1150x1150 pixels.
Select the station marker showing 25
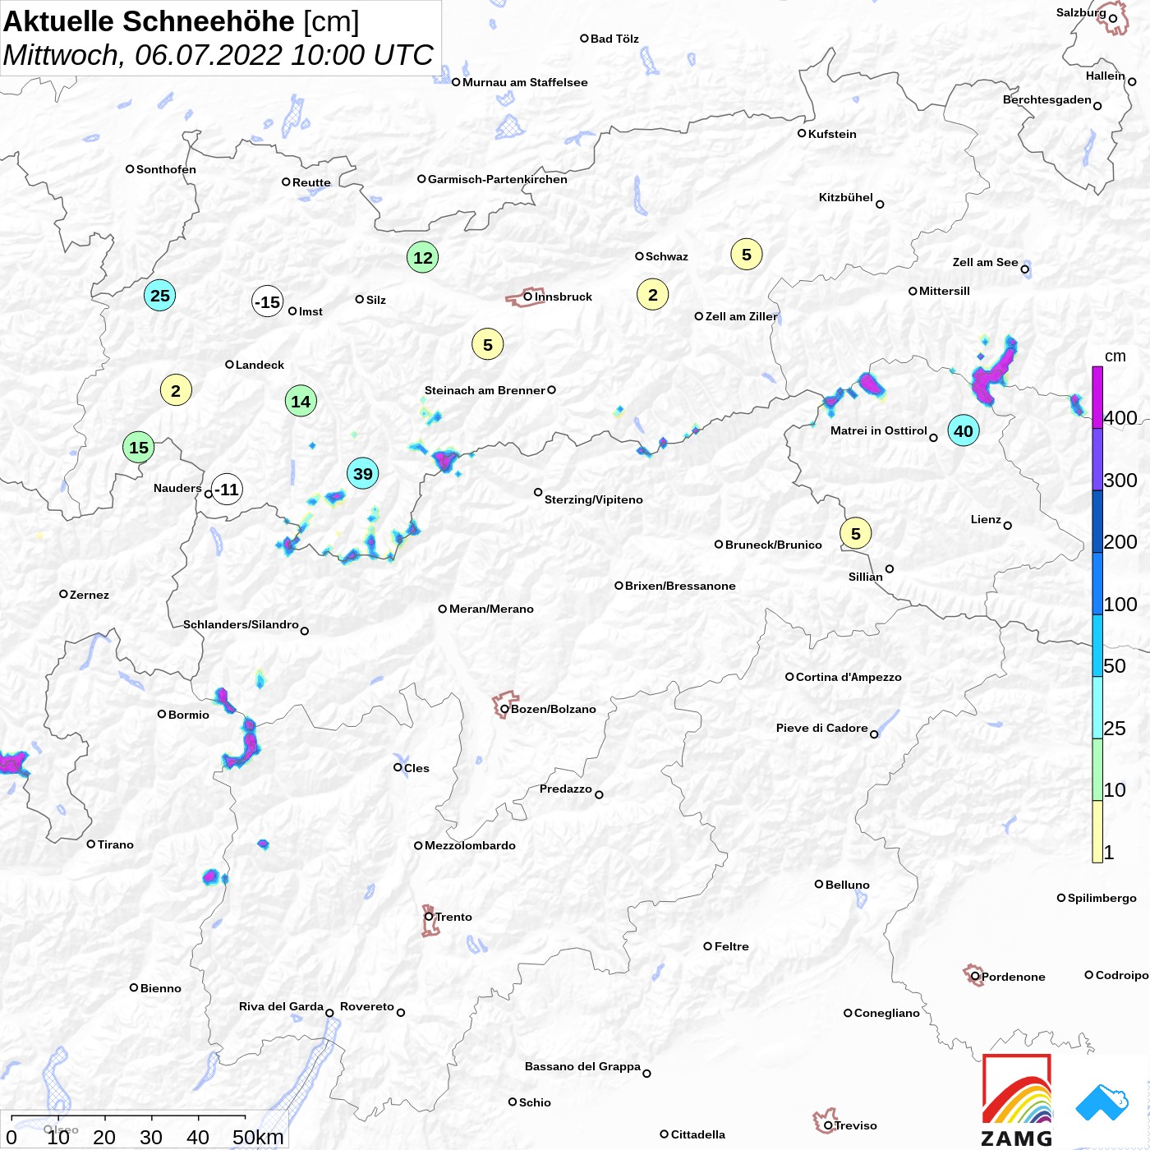160,296
